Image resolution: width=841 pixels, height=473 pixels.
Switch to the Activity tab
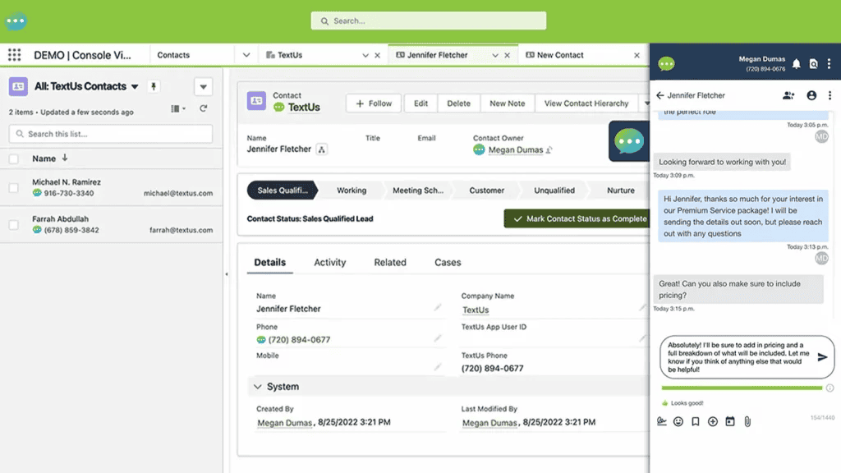[x=330, y=262]
